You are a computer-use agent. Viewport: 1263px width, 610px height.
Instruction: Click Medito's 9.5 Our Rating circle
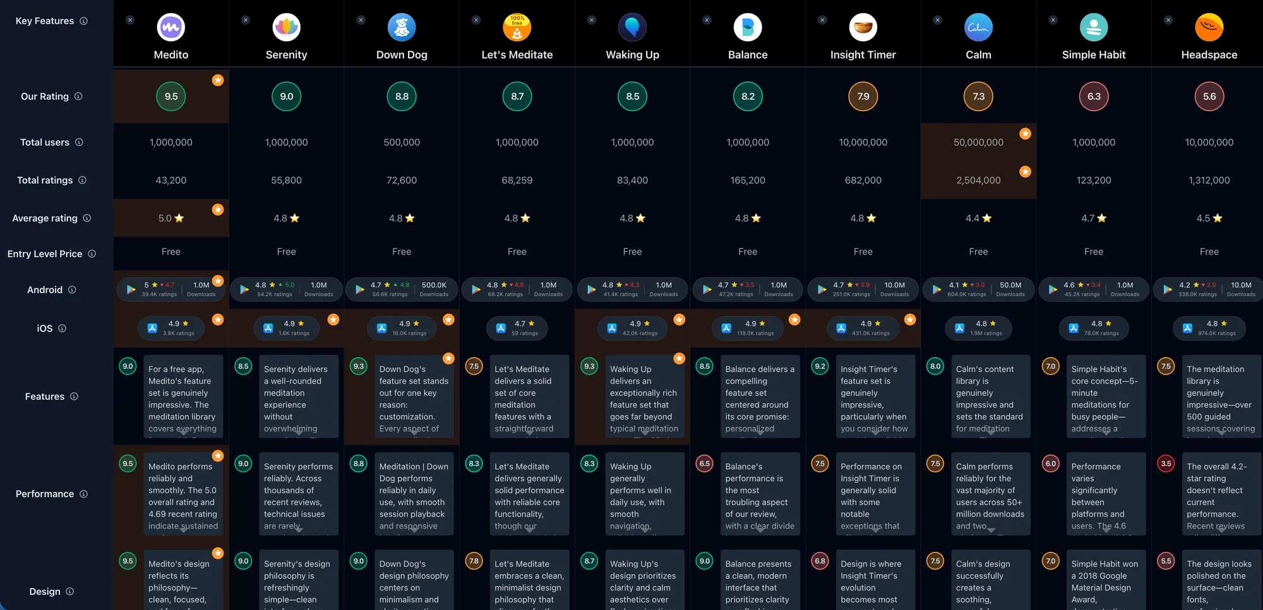pos(171,97)
